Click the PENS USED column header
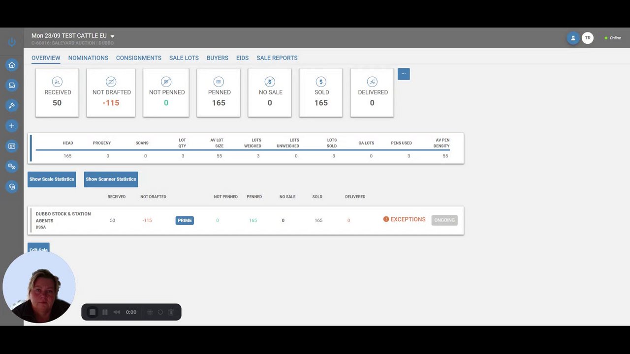630x354 pixels. pyautogui.click(x=401, y=143)
